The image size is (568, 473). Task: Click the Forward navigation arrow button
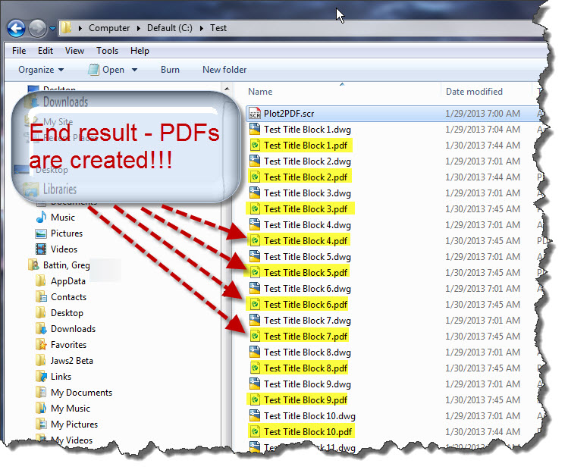[x=37, y=29]
